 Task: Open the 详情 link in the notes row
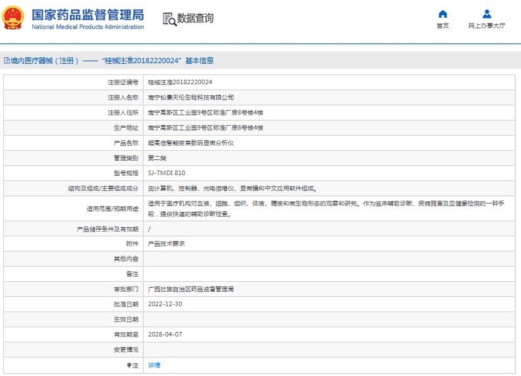tap(153, 365)
